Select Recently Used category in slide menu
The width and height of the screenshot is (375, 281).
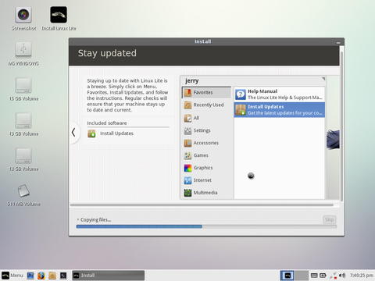206,105
